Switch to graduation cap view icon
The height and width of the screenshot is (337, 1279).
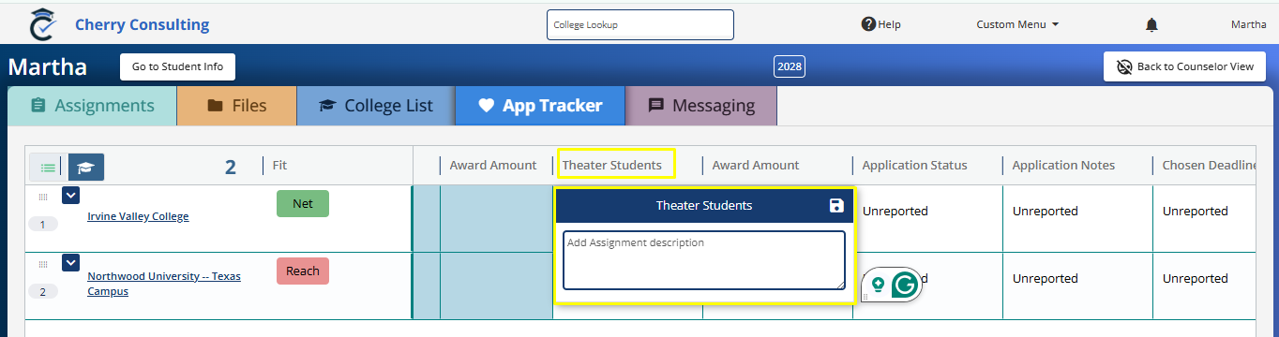tap(86, 167)
